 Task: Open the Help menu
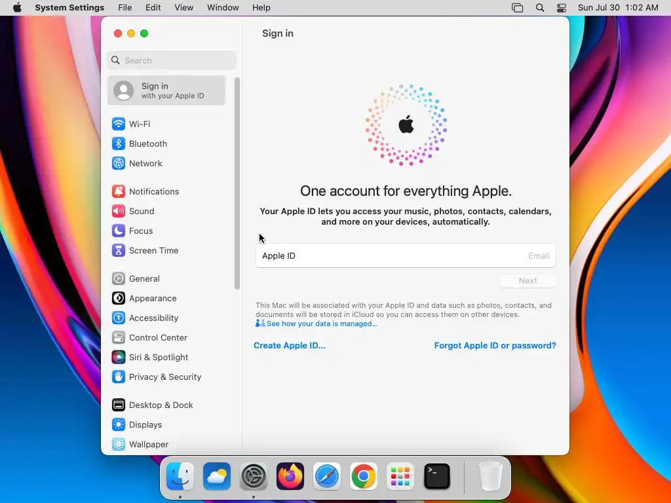[261, 8]
